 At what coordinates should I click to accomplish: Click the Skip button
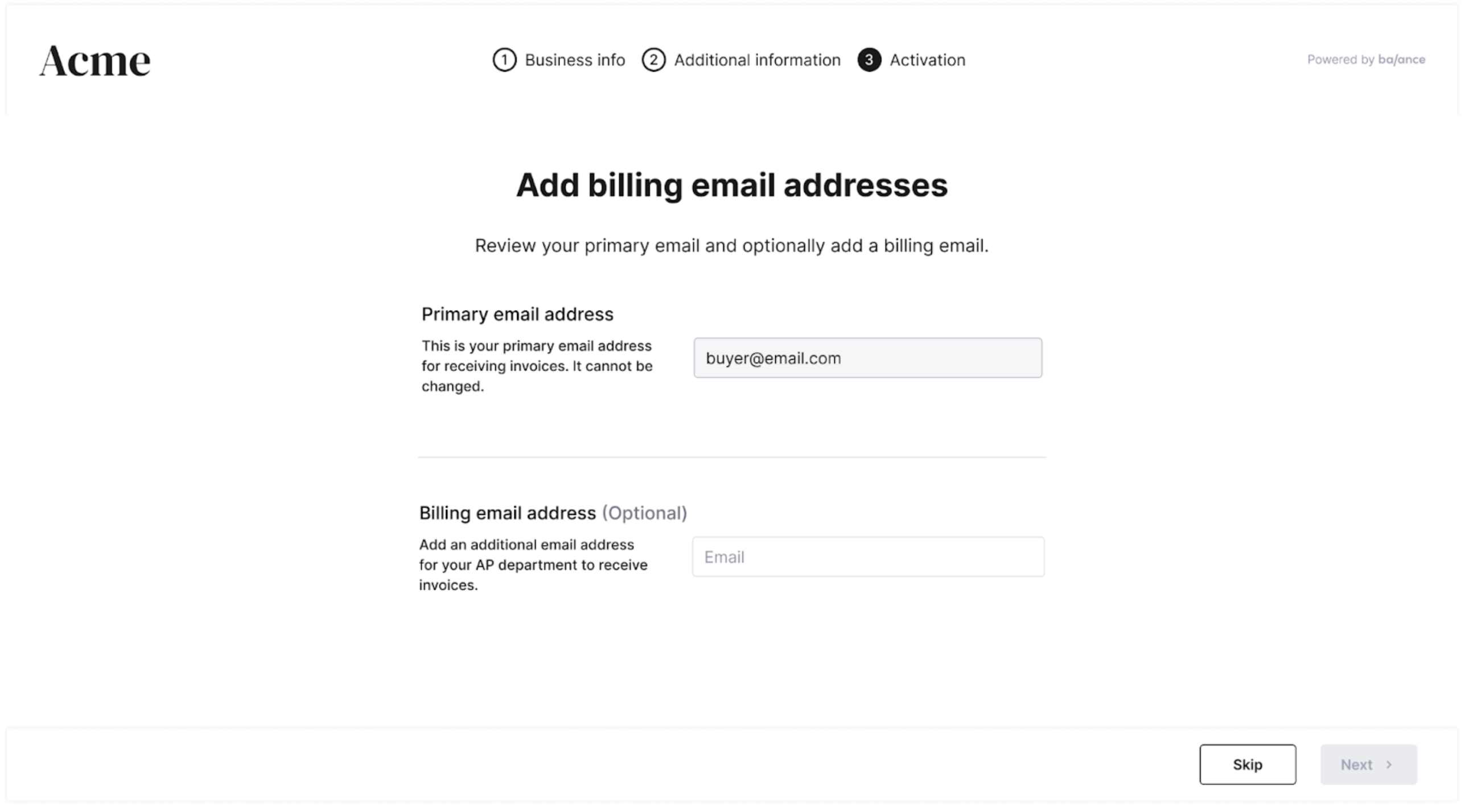coord(1248,764)
